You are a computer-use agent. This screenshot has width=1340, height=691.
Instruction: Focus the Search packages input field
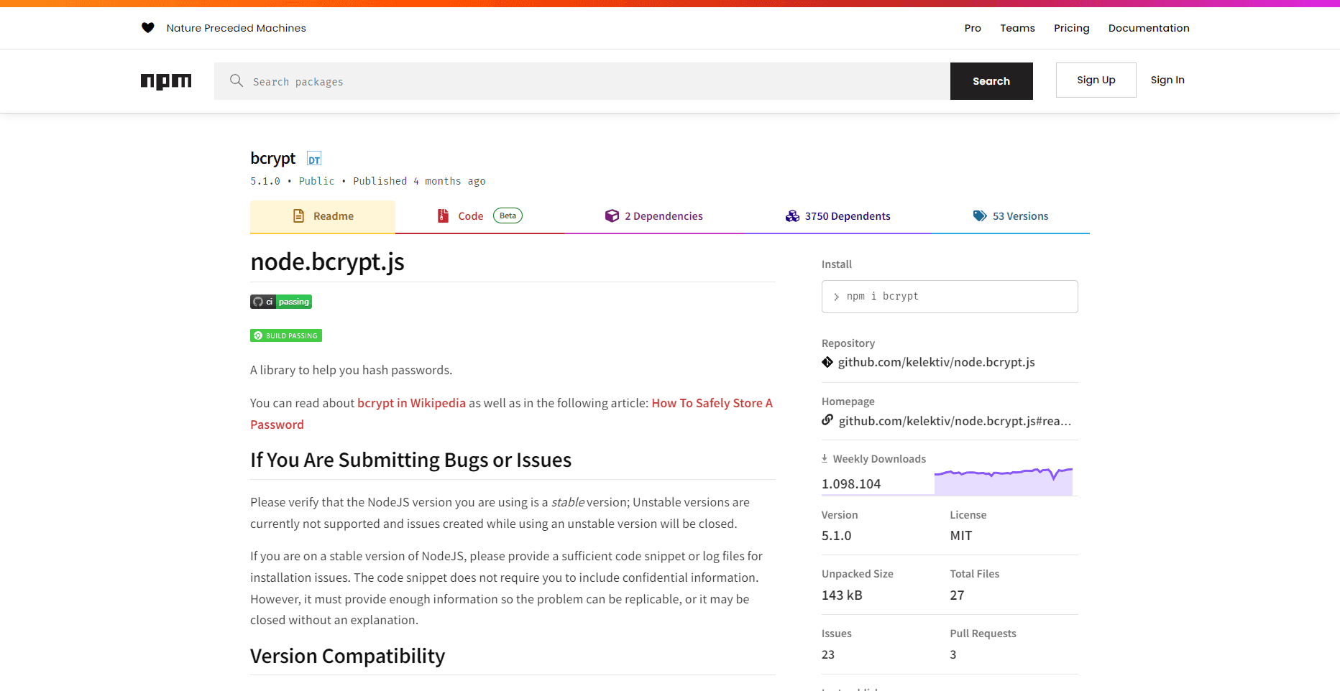[582, 81]
